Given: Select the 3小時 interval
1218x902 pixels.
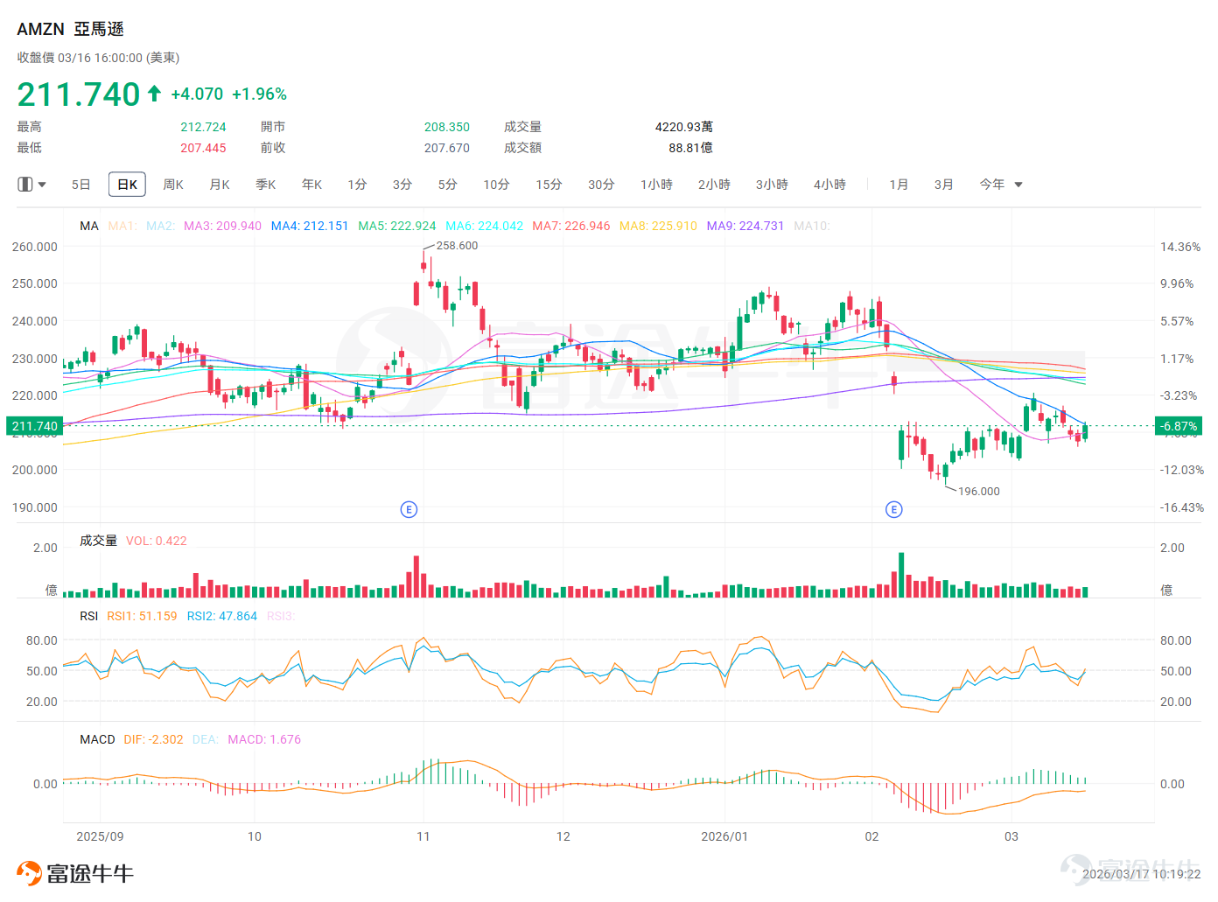Looking at the screenshot, I should tap(772, 185).
